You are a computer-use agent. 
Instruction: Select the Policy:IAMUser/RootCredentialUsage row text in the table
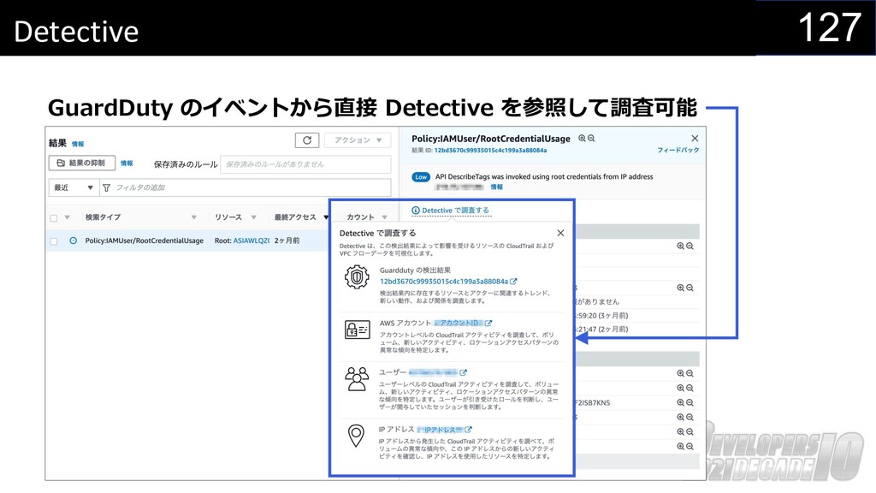[144, 241]
